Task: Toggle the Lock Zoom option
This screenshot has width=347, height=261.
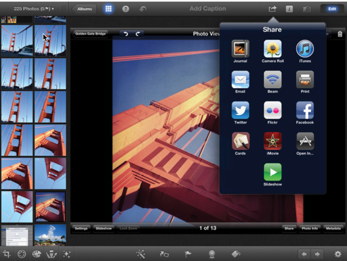Action: click(x=129, y=228)
